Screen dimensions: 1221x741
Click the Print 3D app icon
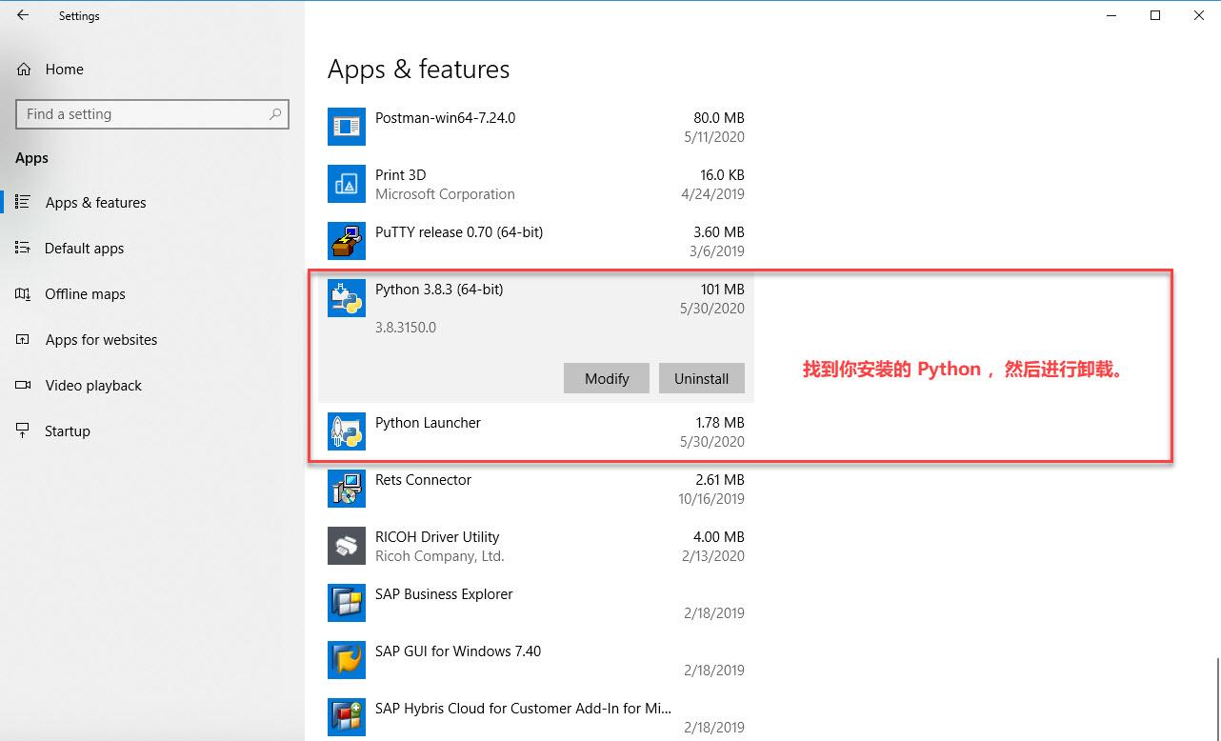pyautogui.click(x=347, y=184)
